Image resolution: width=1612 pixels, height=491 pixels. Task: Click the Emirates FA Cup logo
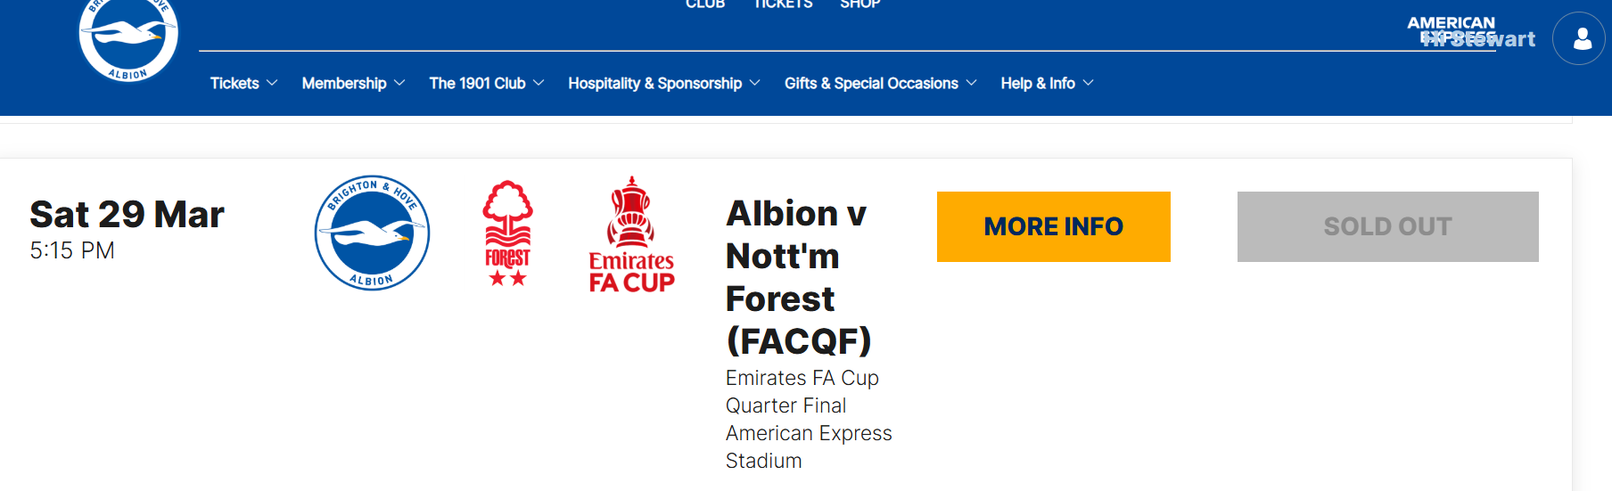point(631,234)
